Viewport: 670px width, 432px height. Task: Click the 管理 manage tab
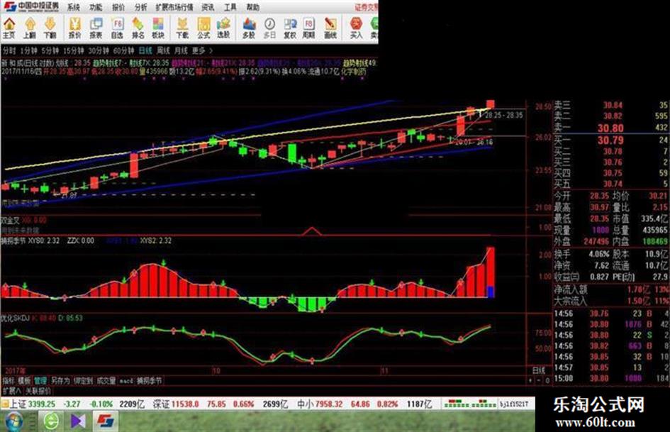coord(40,380)
